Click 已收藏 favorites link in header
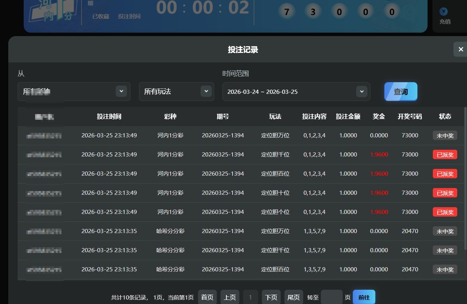This screenshot has width=467, height=304. [101, 17]
